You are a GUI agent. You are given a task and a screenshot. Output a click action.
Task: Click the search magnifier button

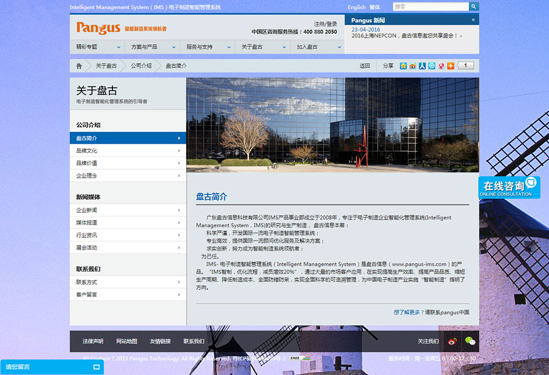(x=474, y=6)
